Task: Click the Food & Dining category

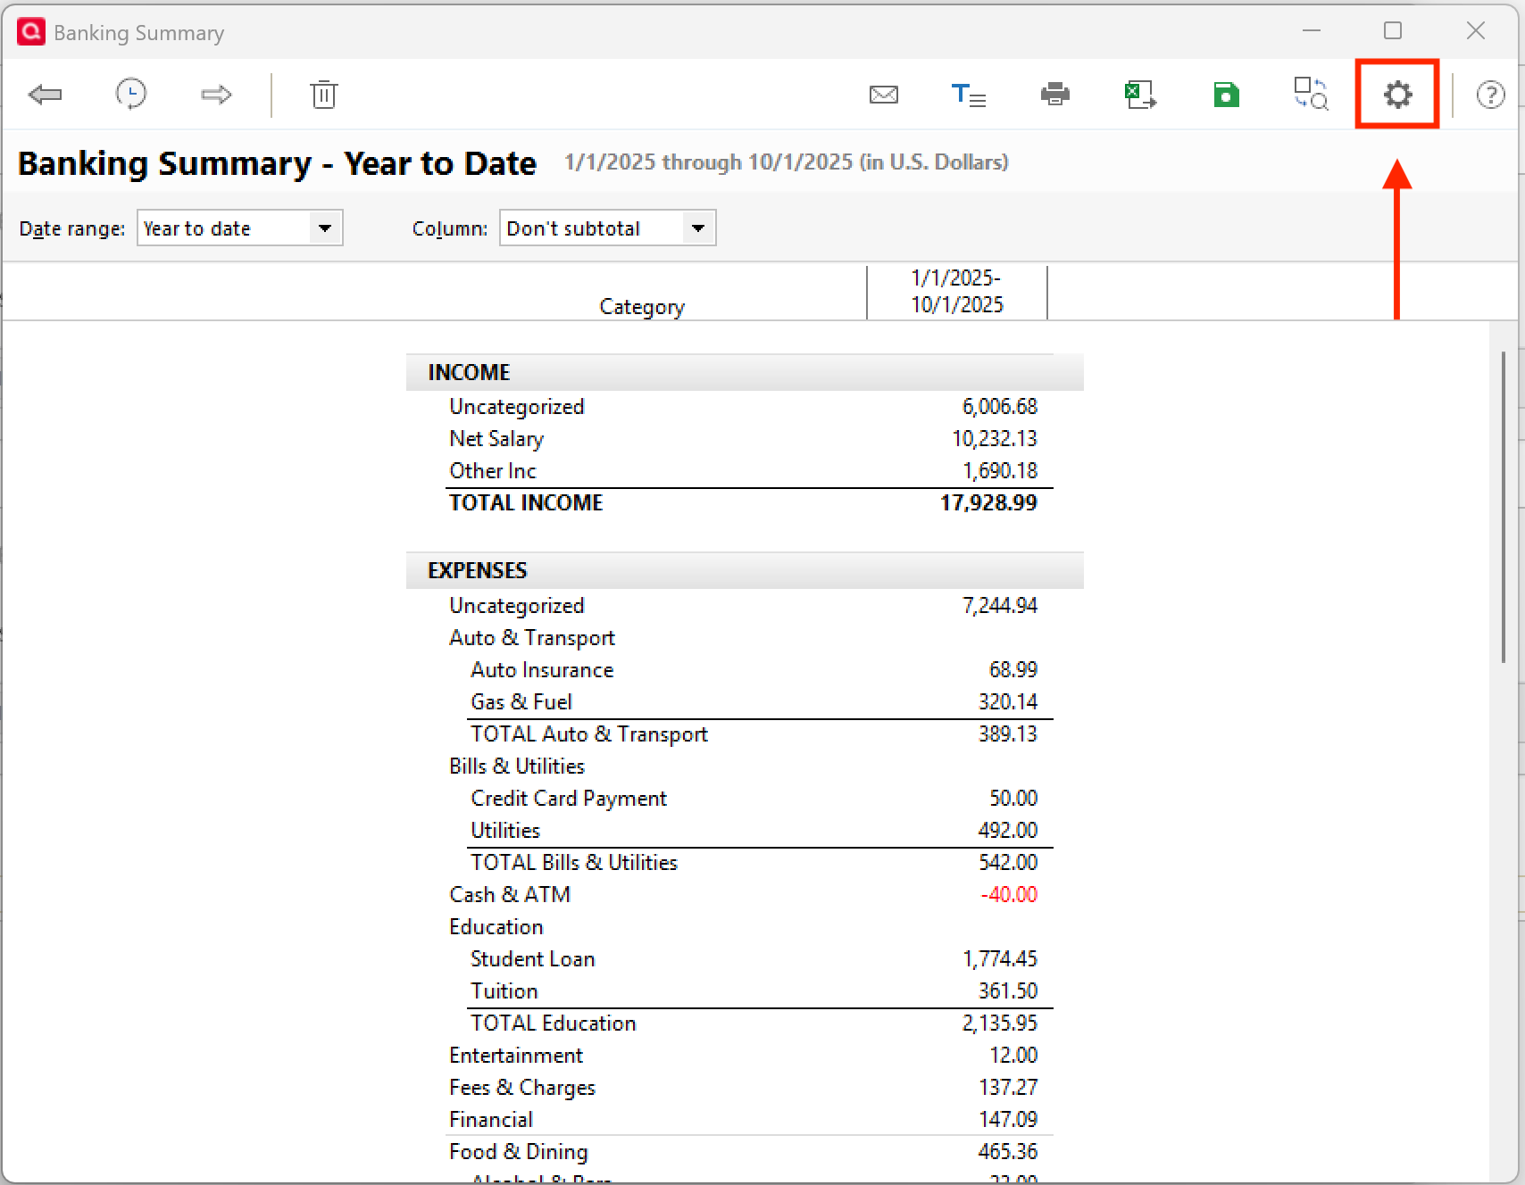Action: tap(519, 1152)
